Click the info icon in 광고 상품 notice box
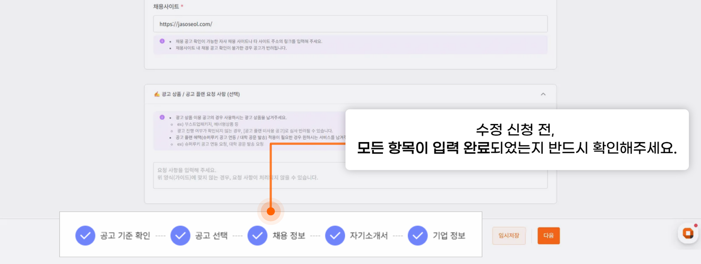The width and height of the screenshot is (701, 264). pos(163,117)
